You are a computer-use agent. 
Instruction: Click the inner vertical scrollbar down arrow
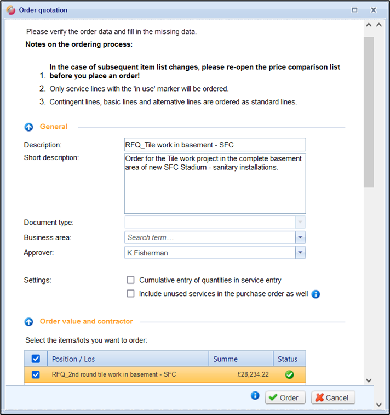[368, 380]
